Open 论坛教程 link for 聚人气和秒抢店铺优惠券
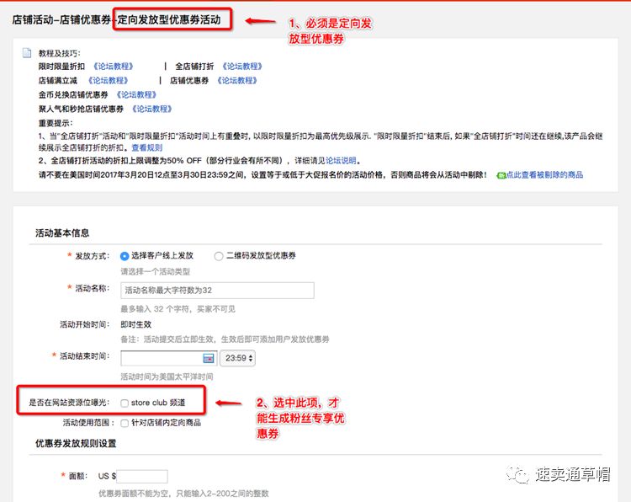 tap(151, 109)
